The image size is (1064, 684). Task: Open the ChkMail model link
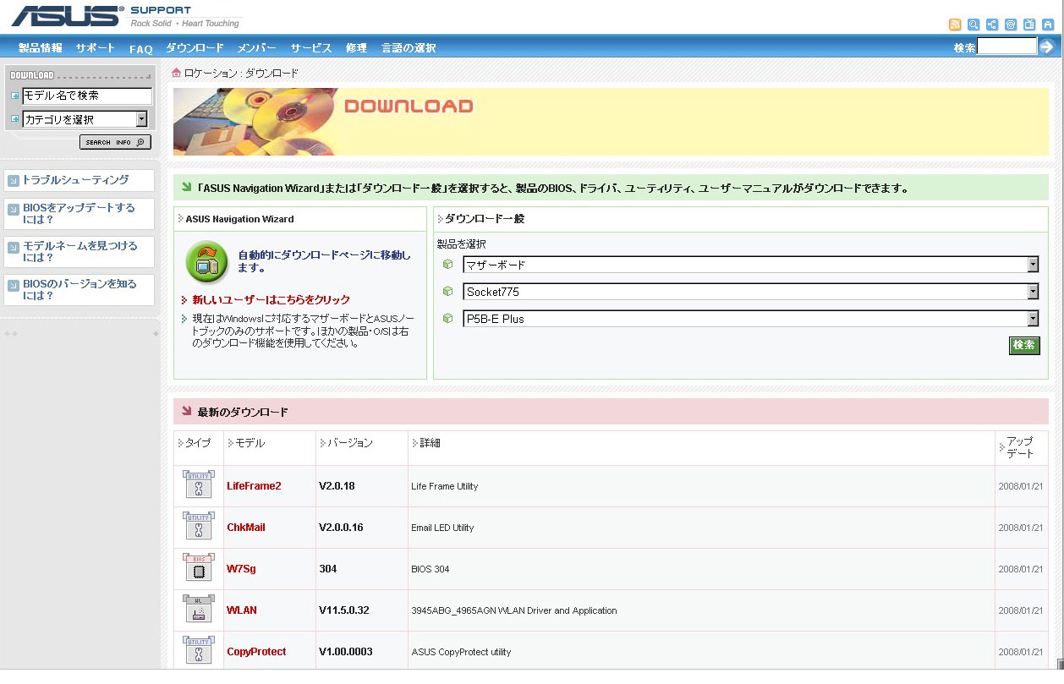pyautogui.click(x=246, y=528)
